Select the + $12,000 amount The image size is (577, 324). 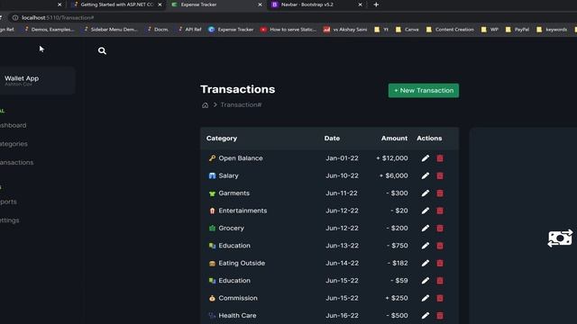click(392, 158)
